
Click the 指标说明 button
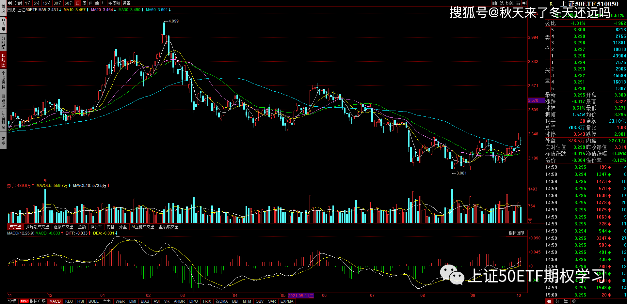coord(516,233)
